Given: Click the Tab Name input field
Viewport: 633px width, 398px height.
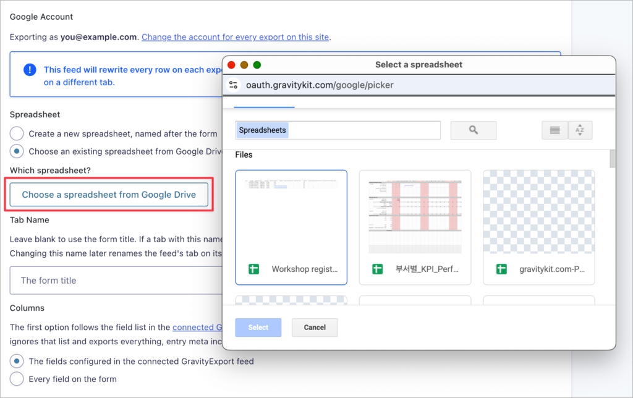Looking at the screenshot, I should pyautogui.click(x=116, y=280).
